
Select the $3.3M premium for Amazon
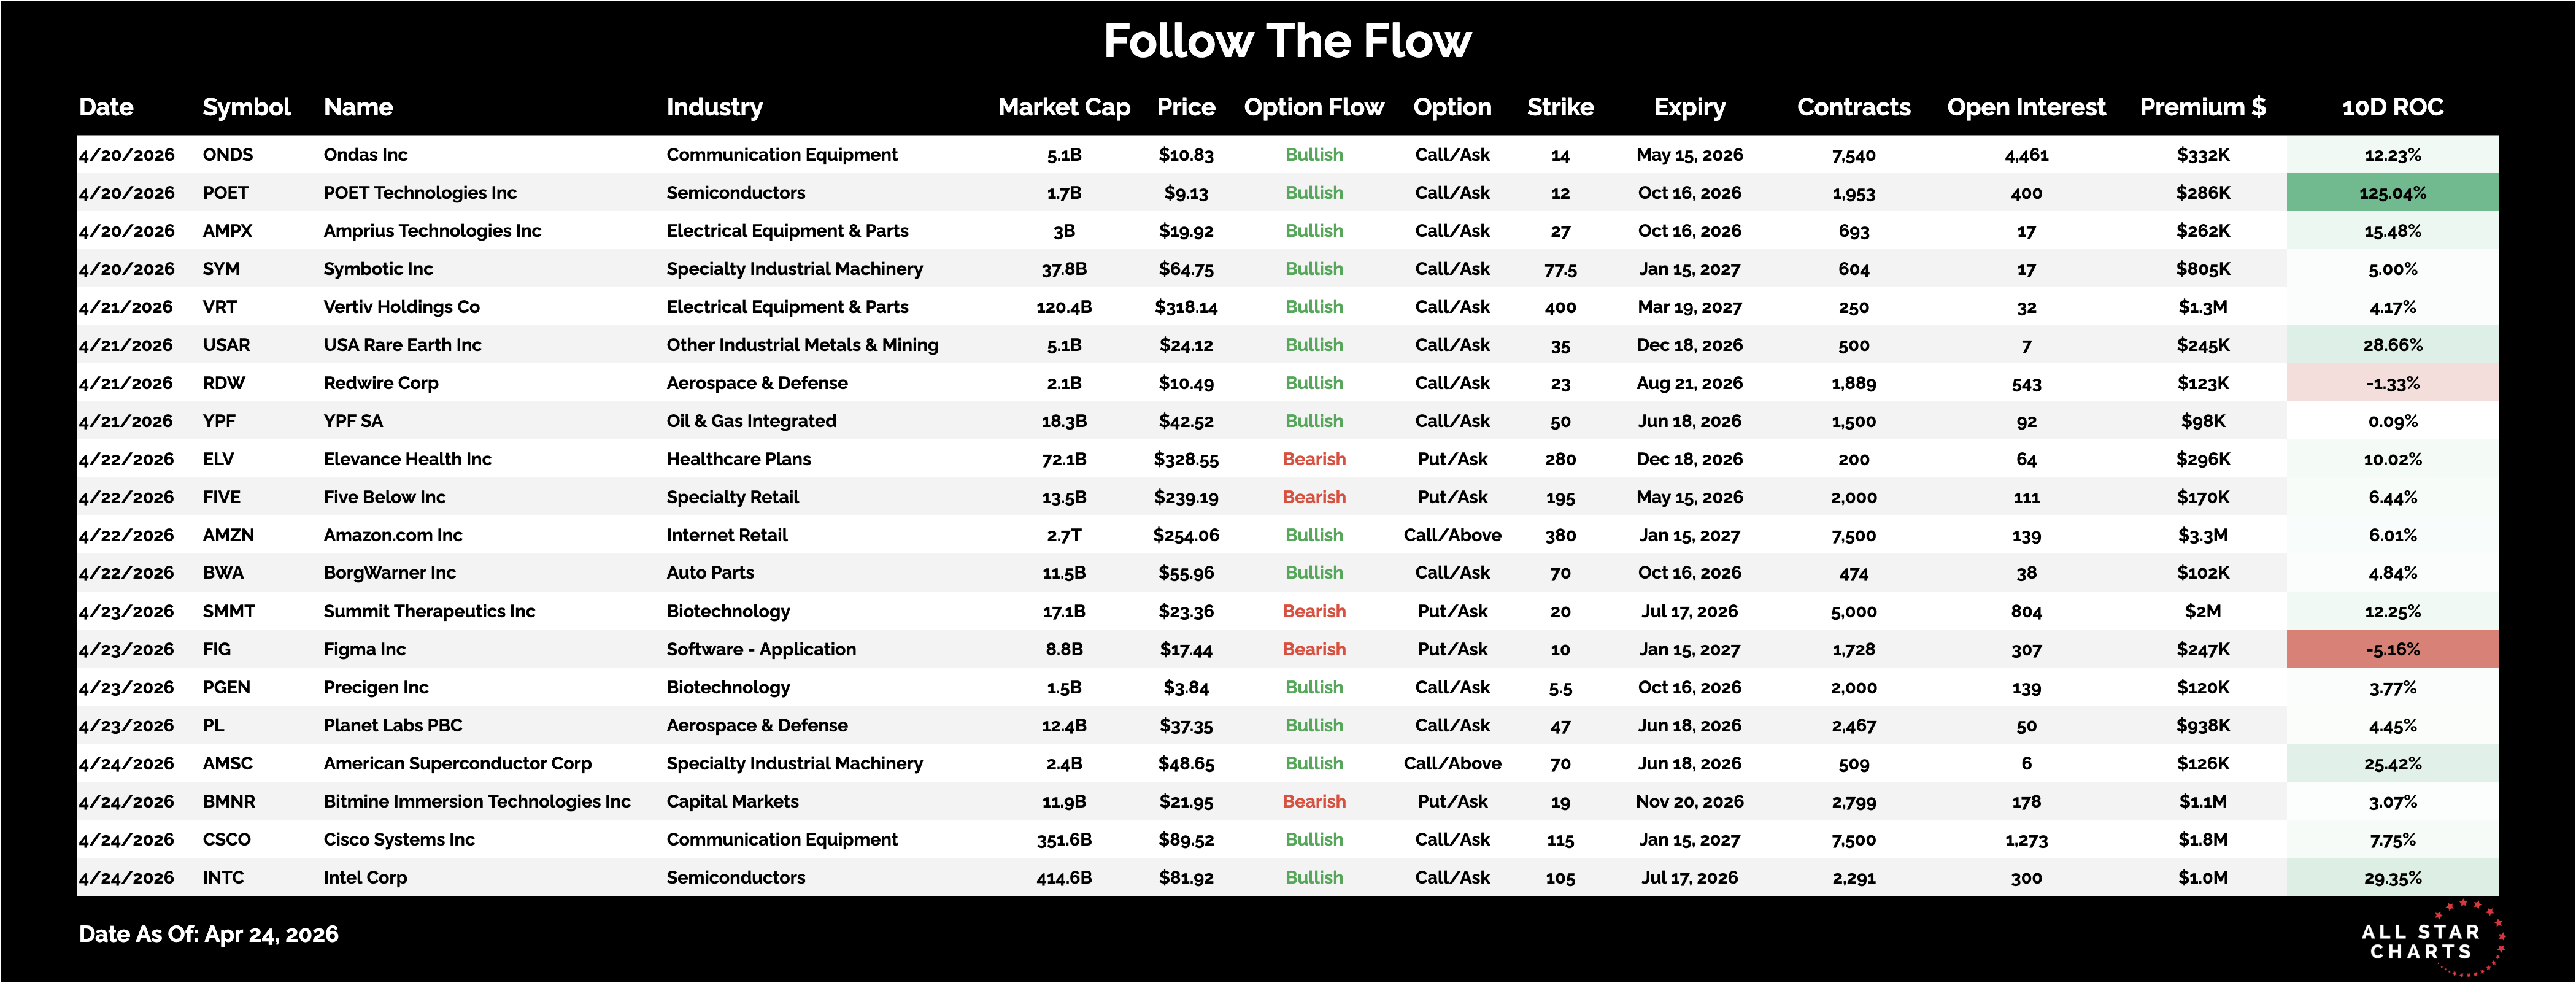click(2202, 535)
